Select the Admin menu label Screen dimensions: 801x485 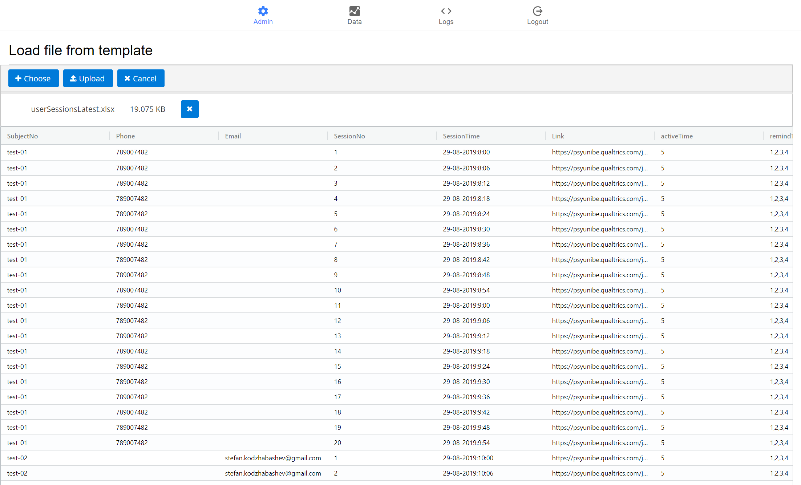[x=263, y=22]
